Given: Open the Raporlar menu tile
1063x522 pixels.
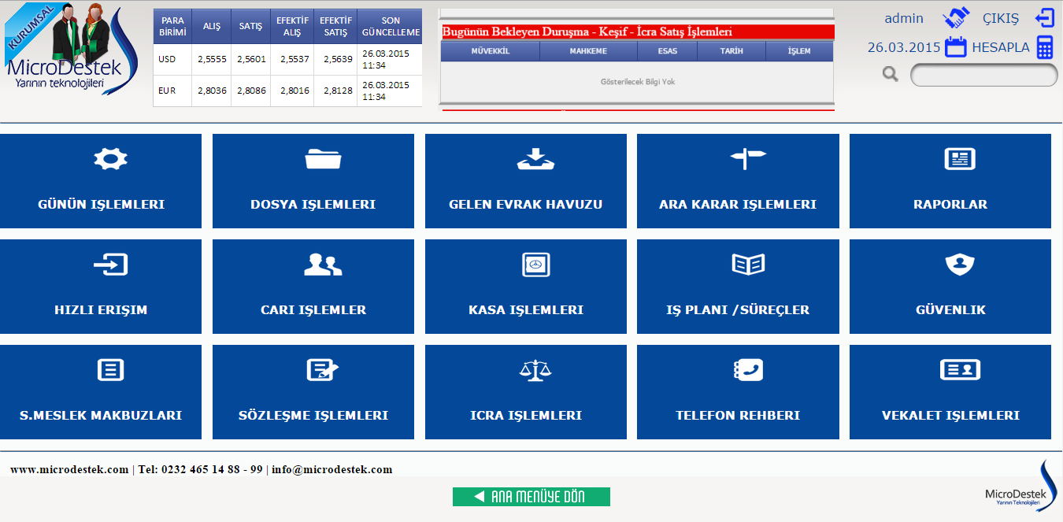Looking at the screenshot, I should click(x=950, y=181).
